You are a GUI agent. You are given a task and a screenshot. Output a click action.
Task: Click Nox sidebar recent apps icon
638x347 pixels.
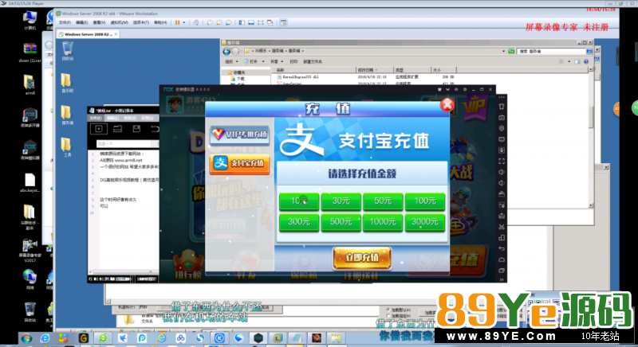click(x=502, y=271)
